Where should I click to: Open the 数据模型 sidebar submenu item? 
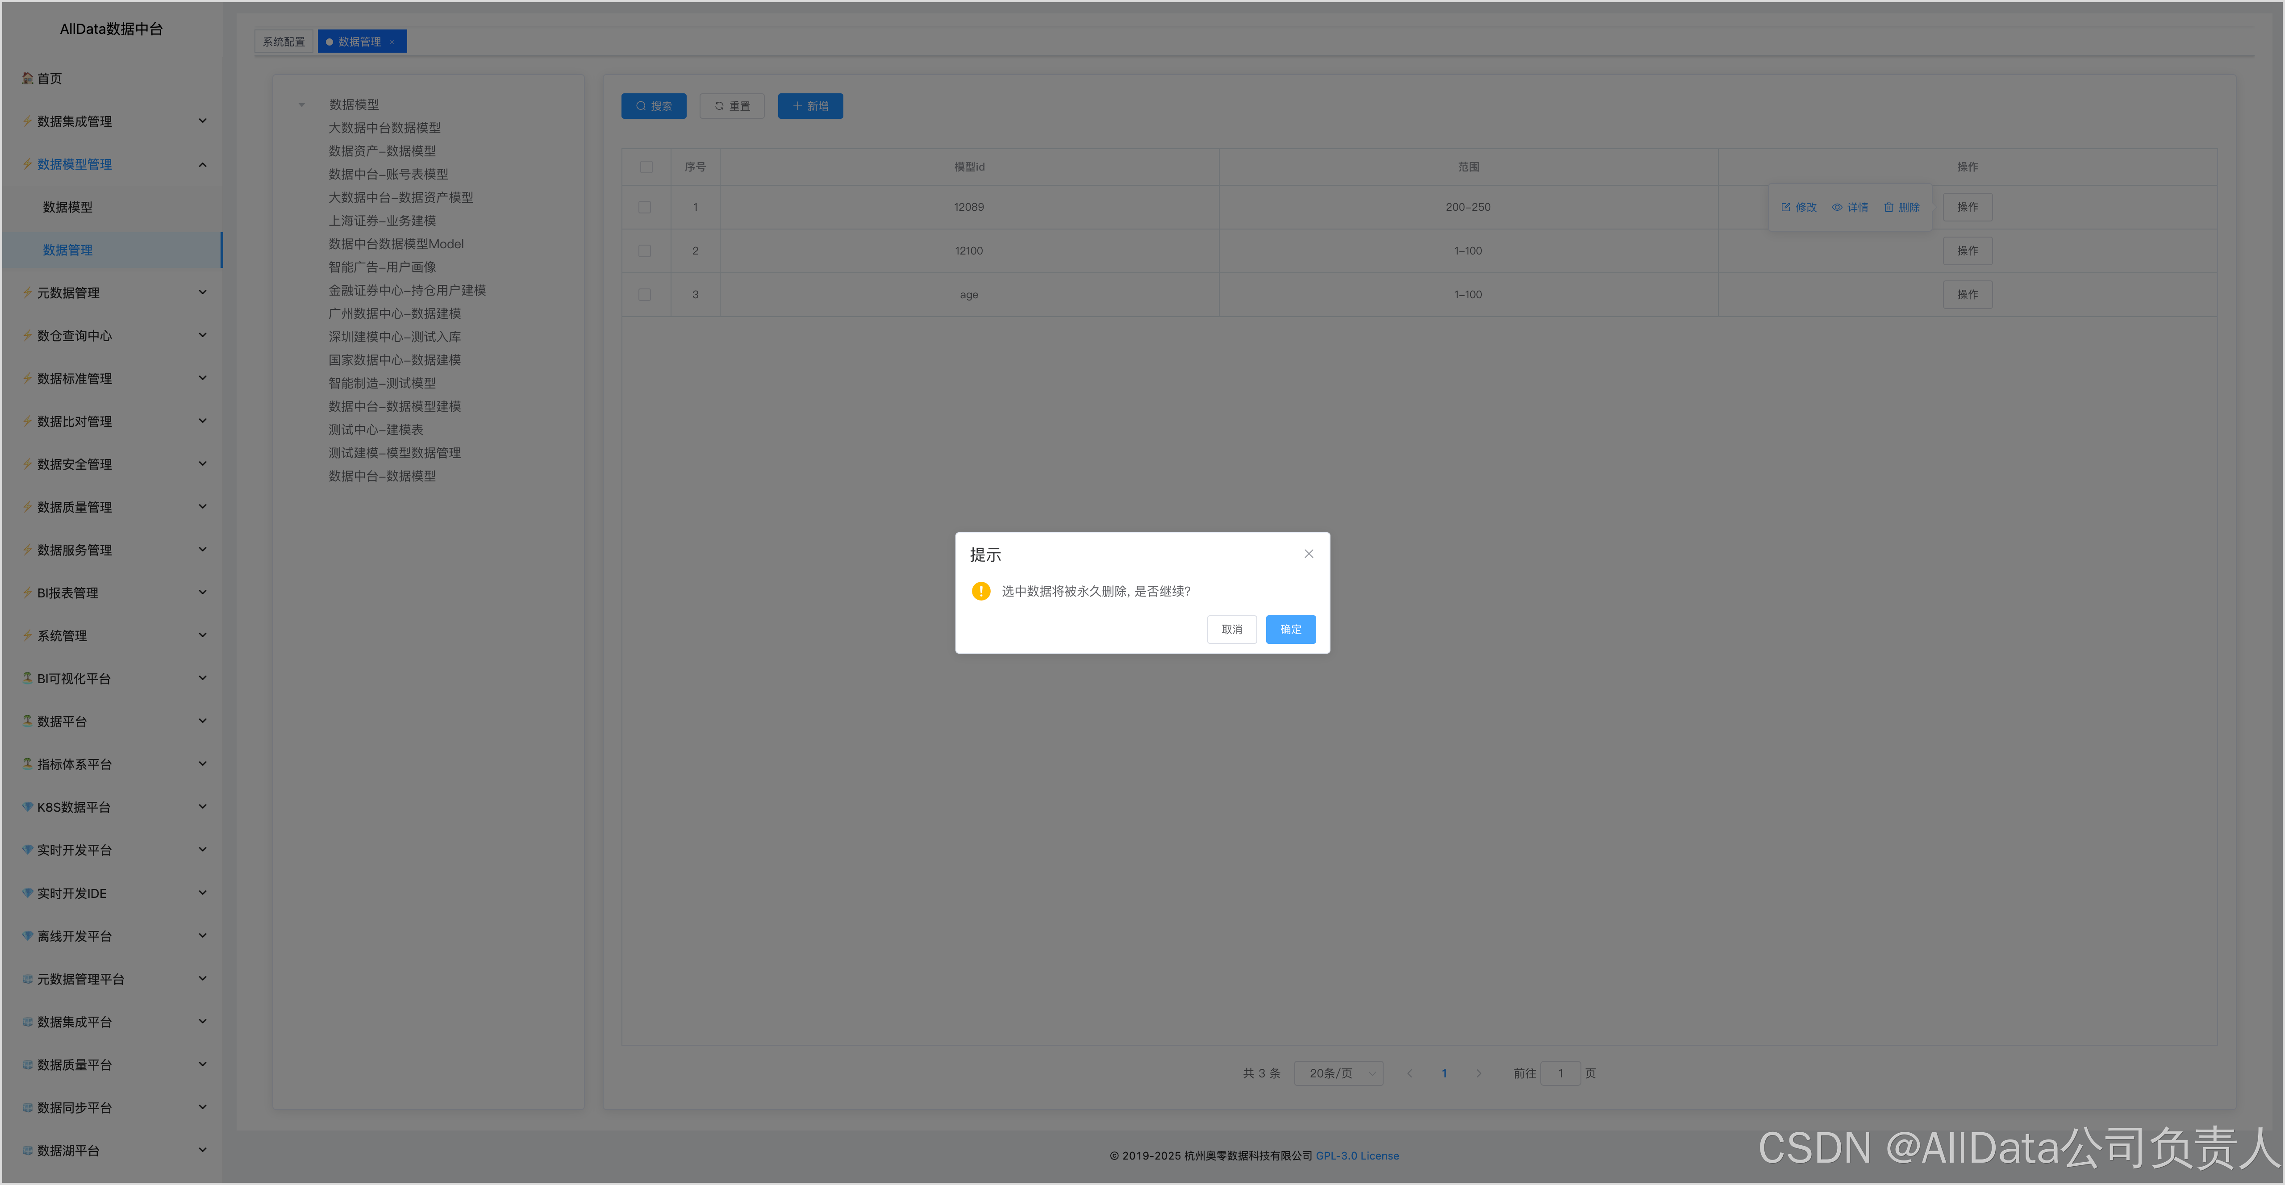click(x=67, y=207)
